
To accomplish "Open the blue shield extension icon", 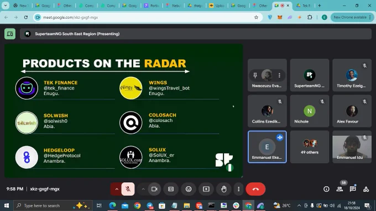I will pyautogui.click(x=270, y=17).
